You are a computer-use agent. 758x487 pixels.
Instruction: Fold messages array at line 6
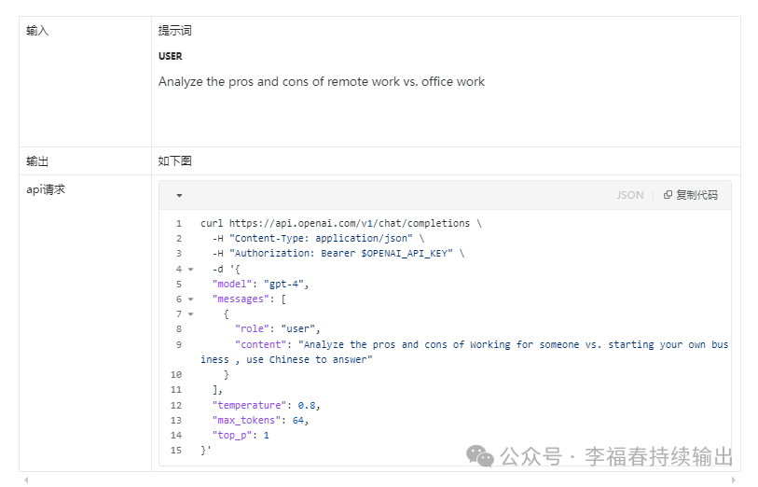190,299
